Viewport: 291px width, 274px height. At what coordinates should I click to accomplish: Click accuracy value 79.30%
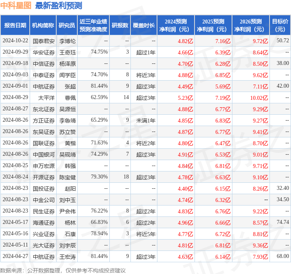click(x=99, y=177)
